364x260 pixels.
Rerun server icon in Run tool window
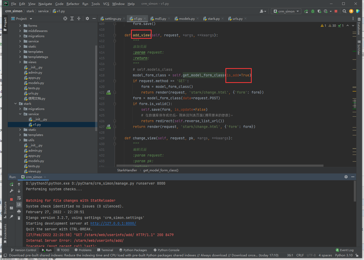tap(11, 184)
